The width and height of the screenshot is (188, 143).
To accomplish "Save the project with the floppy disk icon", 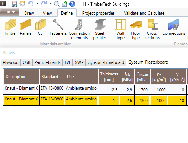I will pos(15,4).
